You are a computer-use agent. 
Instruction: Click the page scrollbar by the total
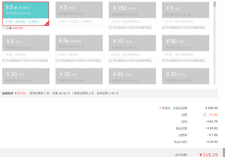(224, 152)
